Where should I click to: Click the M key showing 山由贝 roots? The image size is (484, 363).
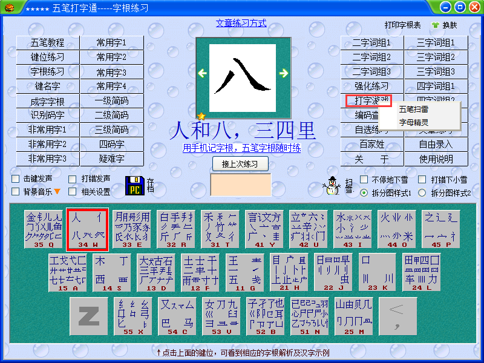354,316
